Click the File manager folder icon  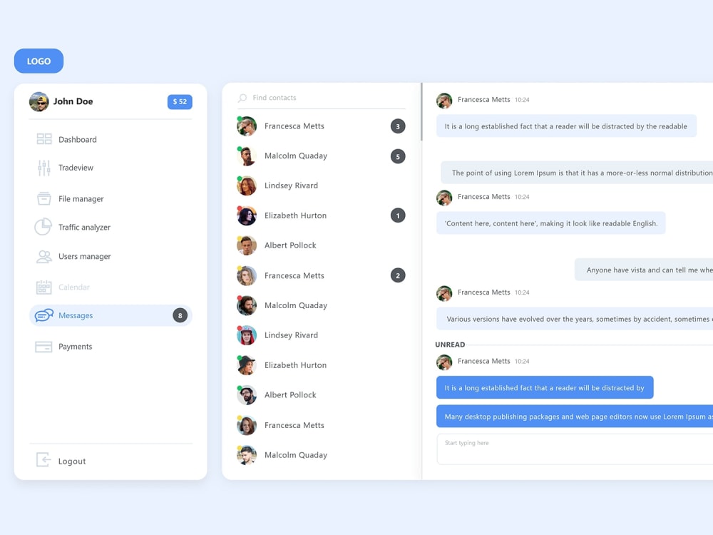coord(44,198)
